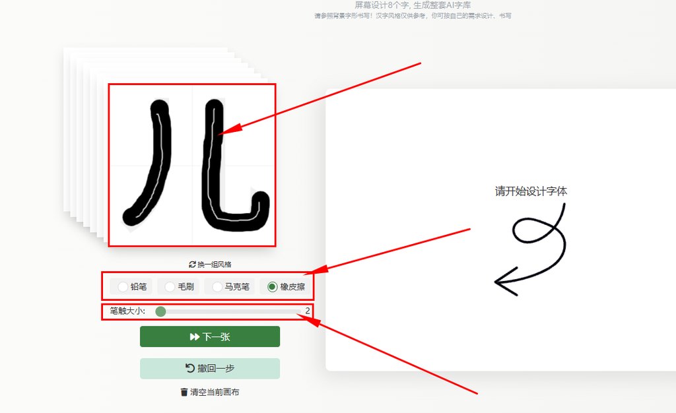Click the heading 屏幕设计8个字, 生成整套AI字库
The height and width of the screenshot is (413, 676).
click(413, 5)
